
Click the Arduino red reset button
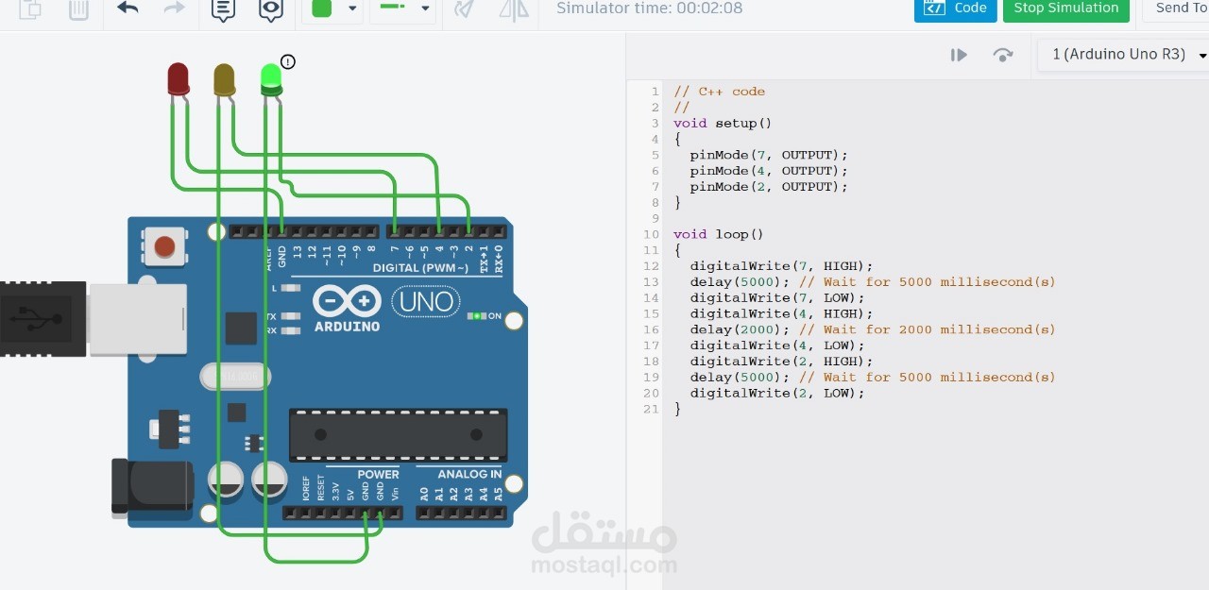tap(164, 246)
